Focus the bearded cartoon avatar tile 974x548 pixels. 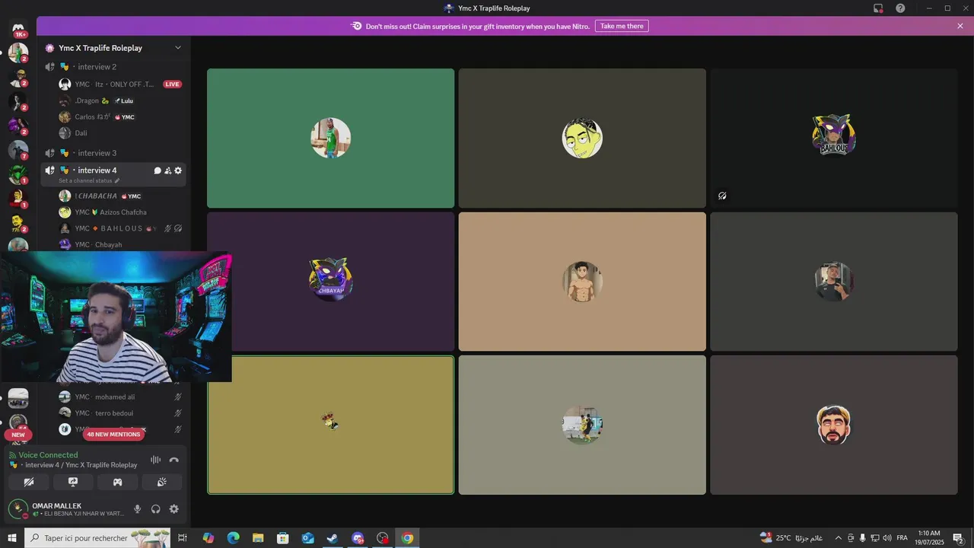click(834, 425)
